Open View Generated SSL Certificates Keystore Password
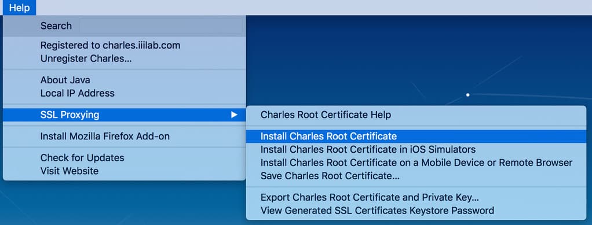 pos(416,211)
